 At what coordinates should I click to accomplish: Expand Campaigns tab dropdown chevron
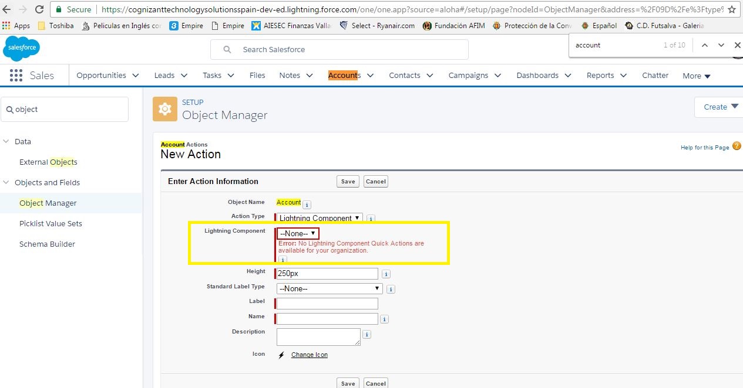point(497,76)
